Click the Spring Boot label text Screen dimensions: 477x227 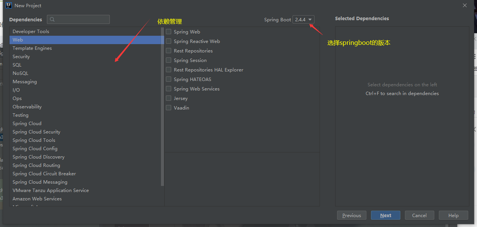tap(277, 20)
